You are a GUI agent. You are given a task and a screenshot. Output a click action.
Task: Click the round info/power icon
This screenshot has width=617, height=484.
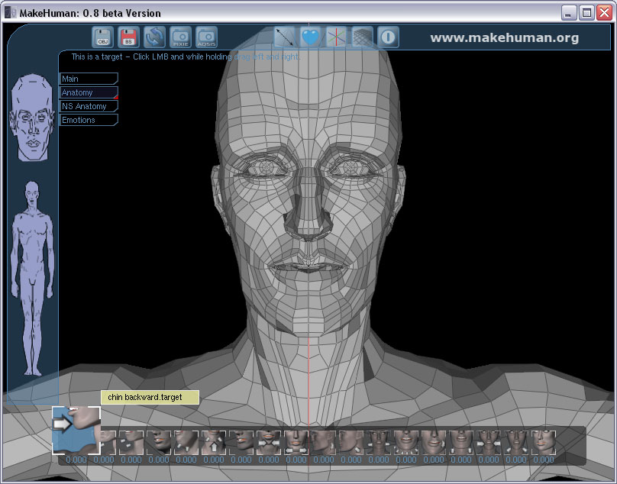(389, 37)
